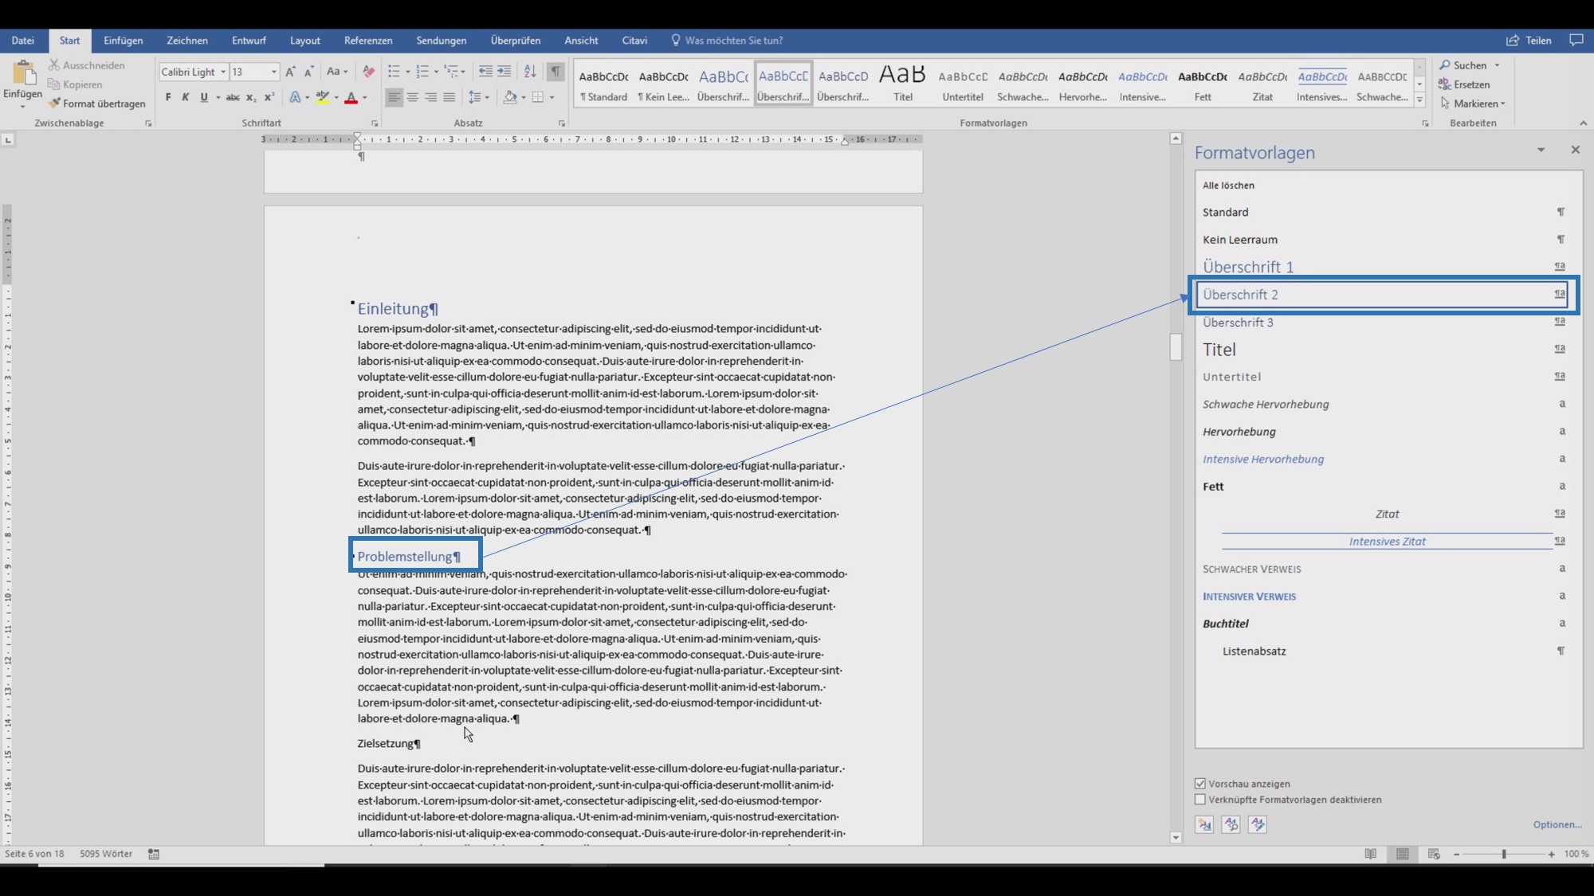The width and height of the screenshot is (1594, 896).
Task: Click the Einfügen paste icon
Action: click(x=24, y=74)
